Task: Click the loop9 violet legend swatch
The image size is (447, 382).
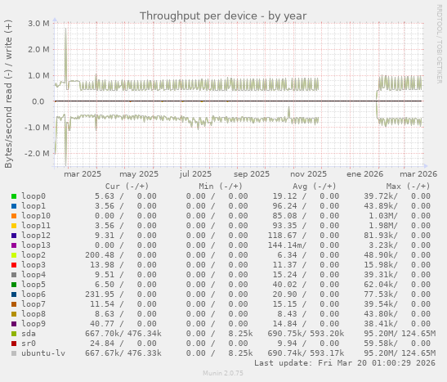Action: (14, 324)
